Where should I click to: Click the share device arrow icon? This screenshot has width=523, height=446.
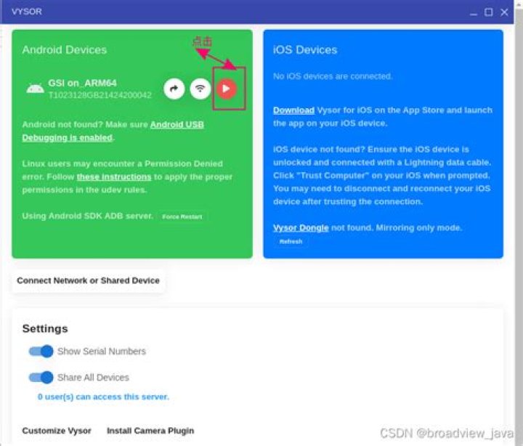click(x=174, y=89)
